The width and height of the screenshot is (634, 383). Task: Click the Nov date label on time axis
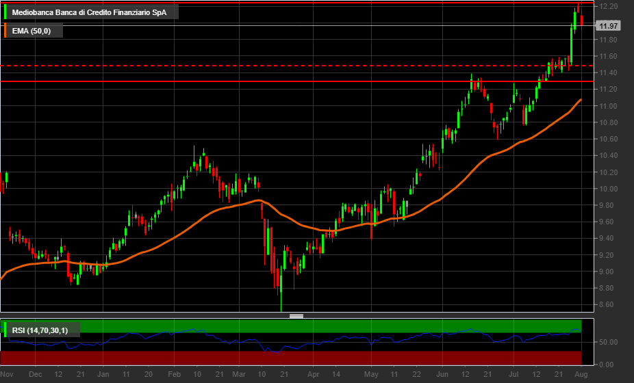pos(7,374)
